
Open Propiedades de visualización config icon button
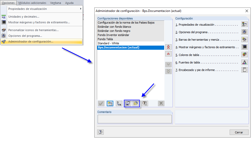pyautogui.click(x=244, y=24)
